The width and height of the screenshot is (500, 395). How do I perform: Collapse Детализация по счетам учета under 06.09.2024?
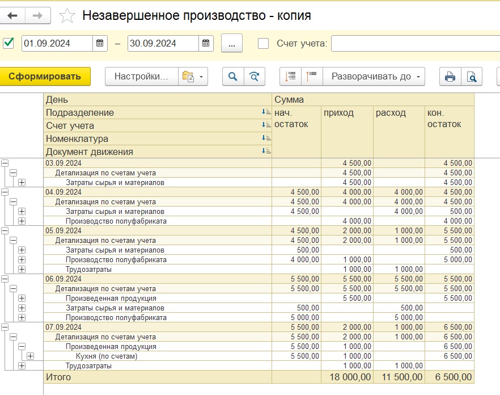13,289
